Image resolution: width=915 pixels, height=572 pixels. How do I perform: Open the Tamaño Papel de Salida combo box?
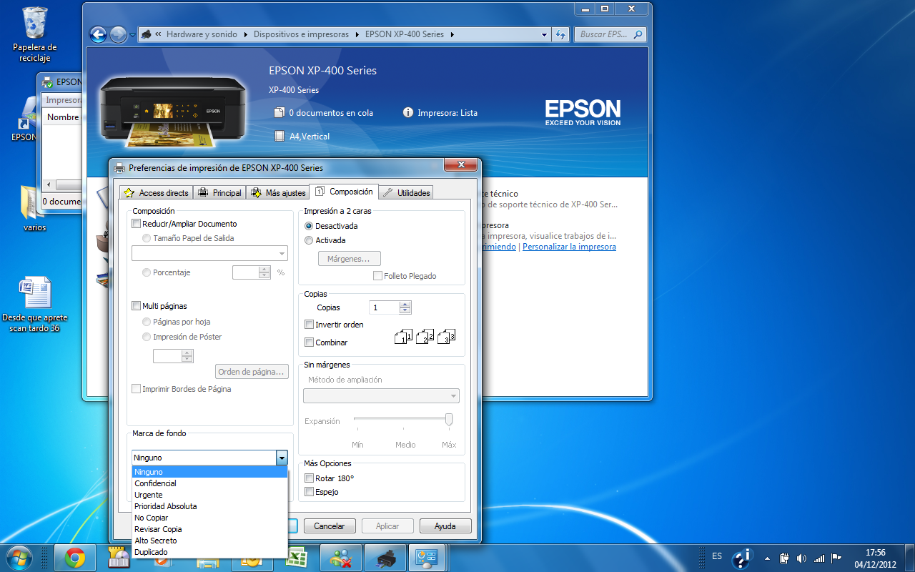209,253
